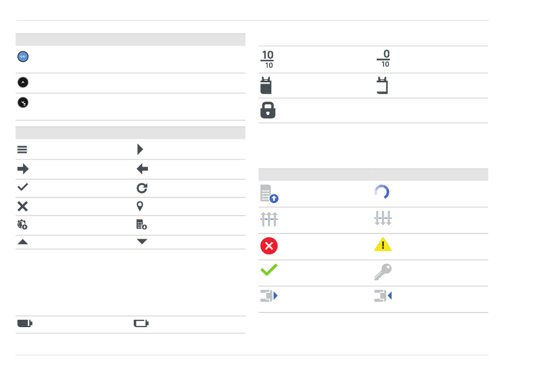Click the small downward triangle icon
Image resolution: width=536 pixels, height=370 pixels.
tap(142, 241)
